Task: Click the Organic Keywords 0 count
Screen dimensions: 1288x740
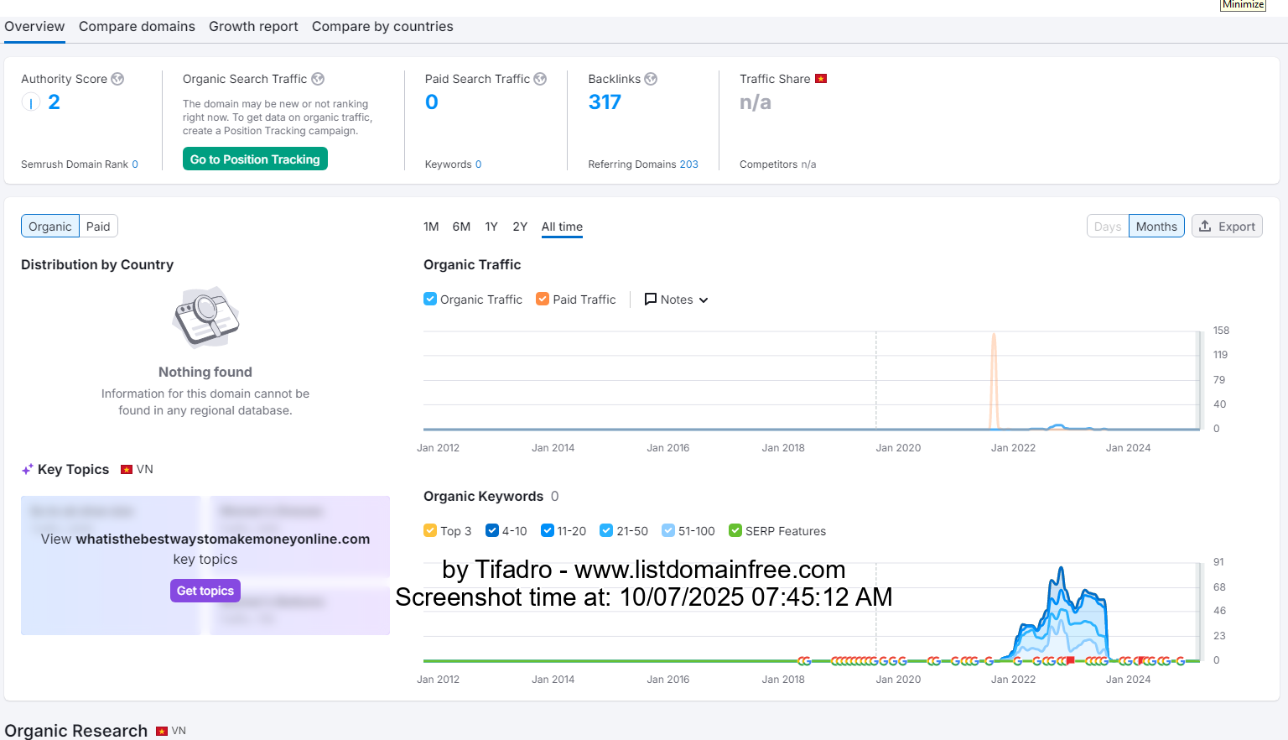Action: 554,497
